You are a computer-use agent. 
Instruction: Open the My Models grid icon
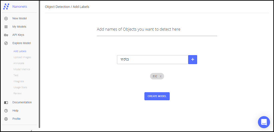[6, 27]
